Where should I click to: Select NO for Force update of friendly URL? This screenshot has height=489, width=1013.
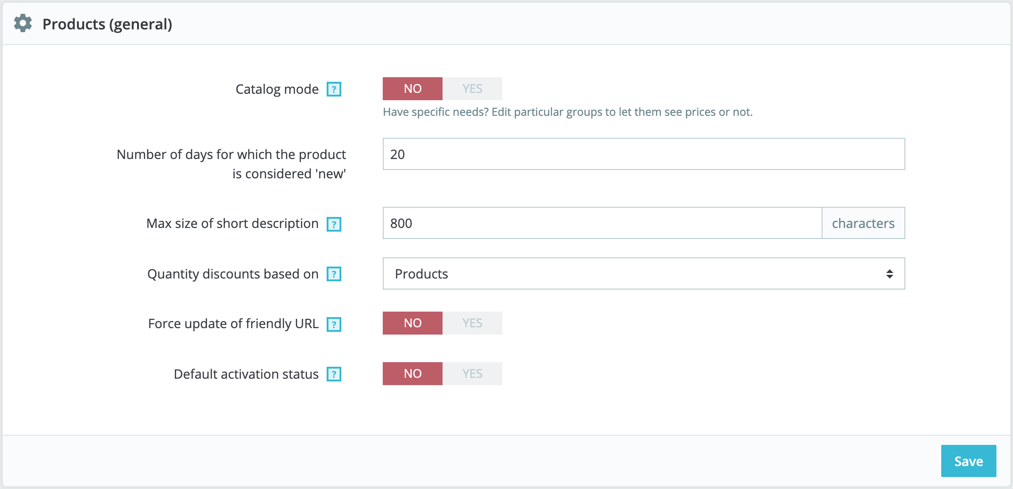[413, 323]
